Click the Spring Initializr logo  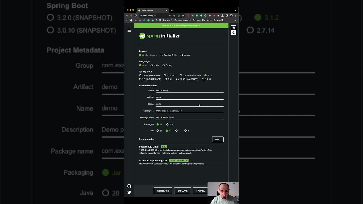(x=159, y=36)
